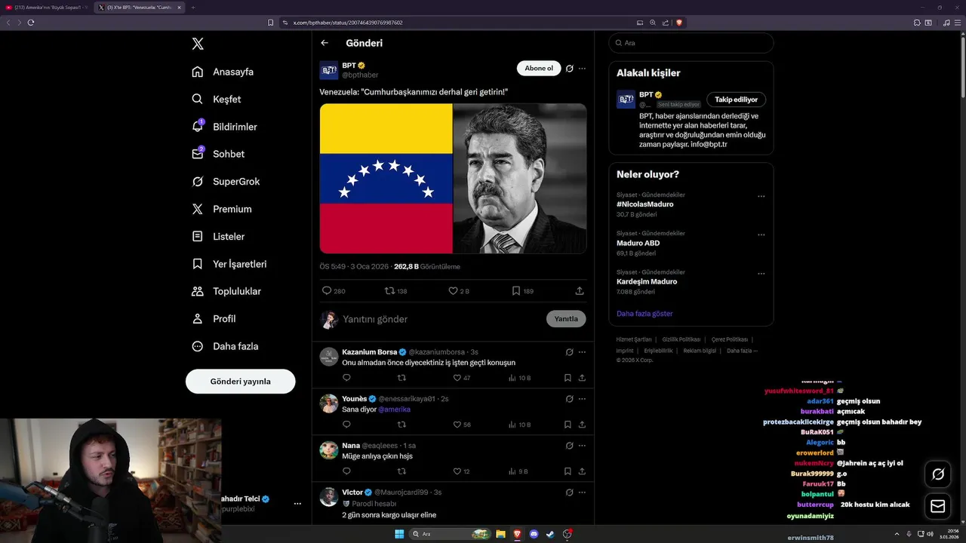The height and width of the screenshot is (543, 966).
Task: Reload the page in the browser
Action: 31,23
